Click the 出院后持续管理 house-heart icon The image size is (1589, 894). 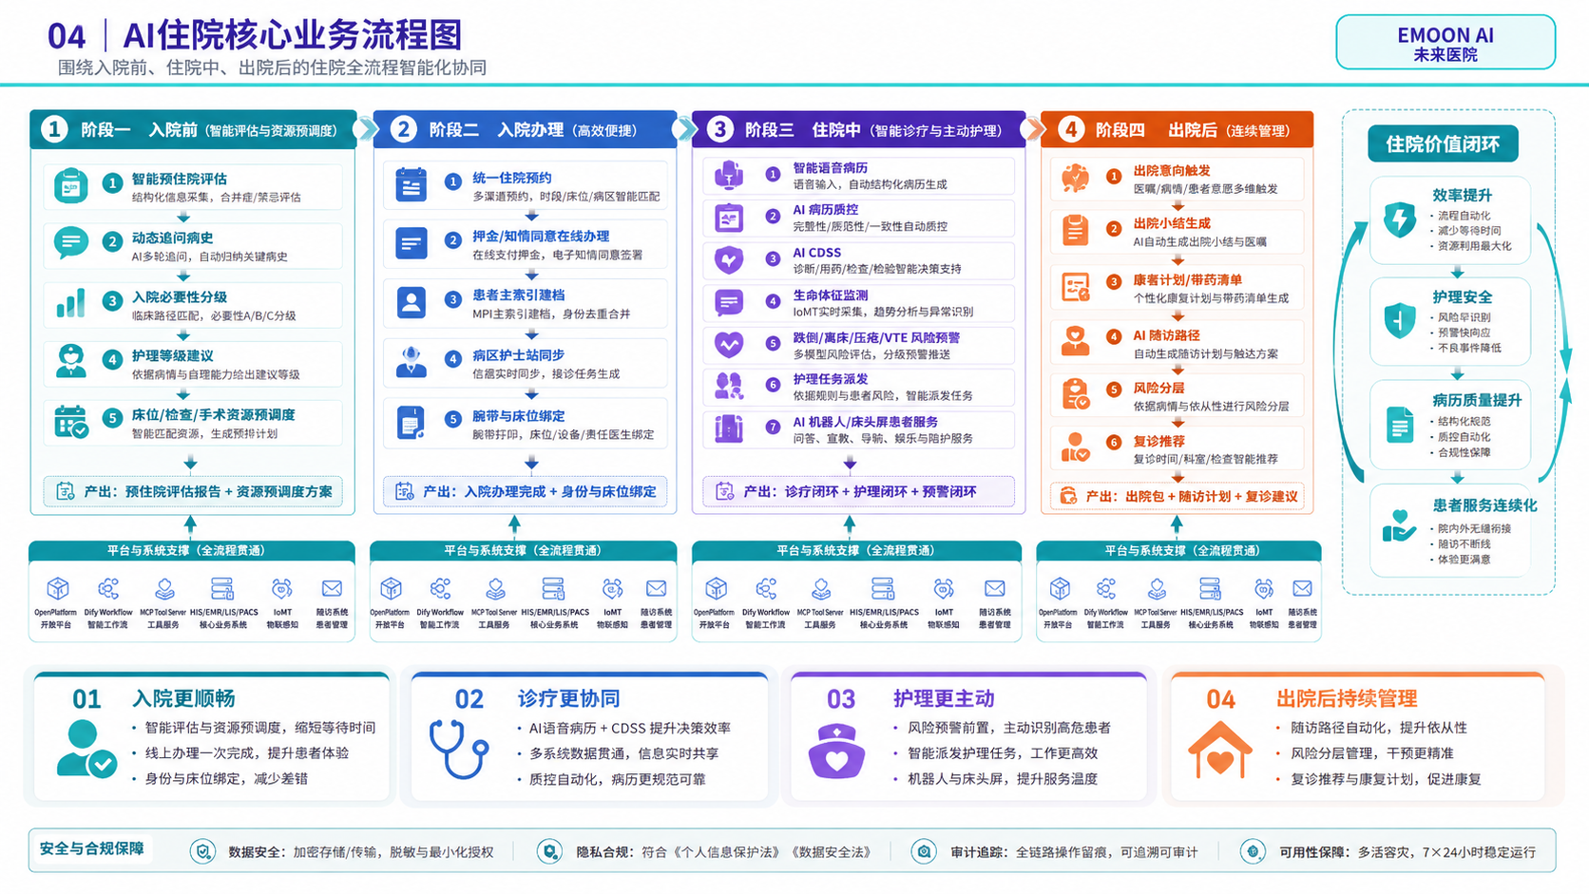point(1220,750)
